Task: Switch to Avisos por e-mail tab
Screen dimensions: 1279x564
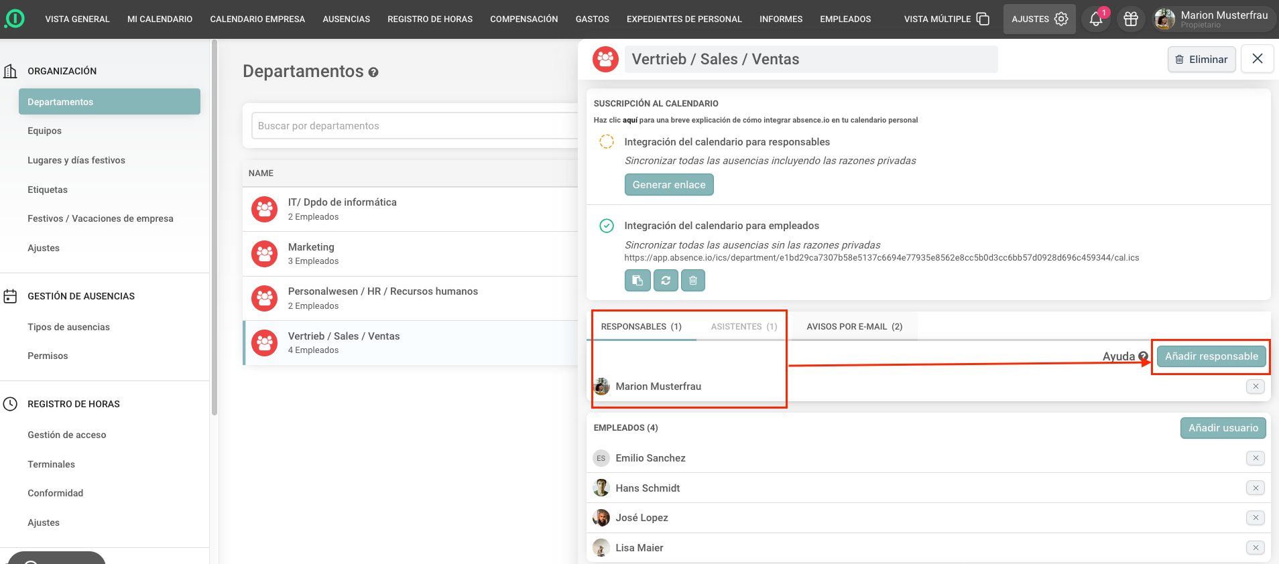Action: [854, 327]
